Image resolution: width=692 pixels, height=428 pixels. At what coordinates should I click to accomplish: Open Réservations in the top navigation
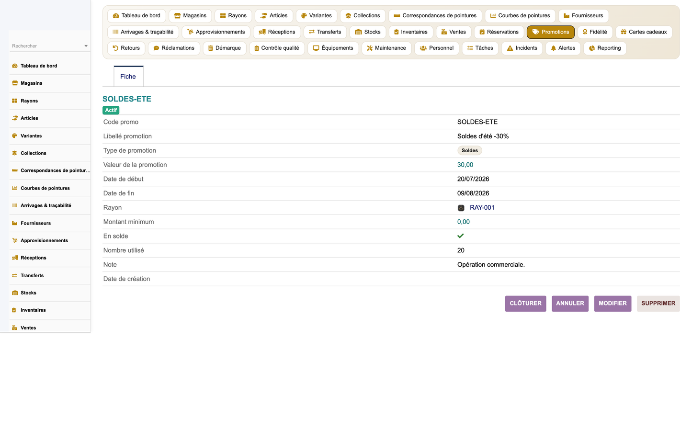(x=499, y=32)
